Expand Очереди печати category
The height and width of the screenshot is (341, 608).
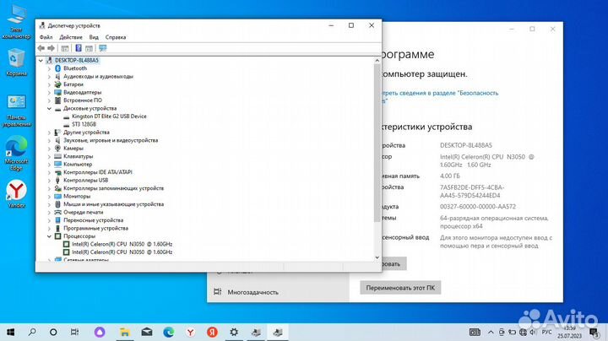click(49, 213)
